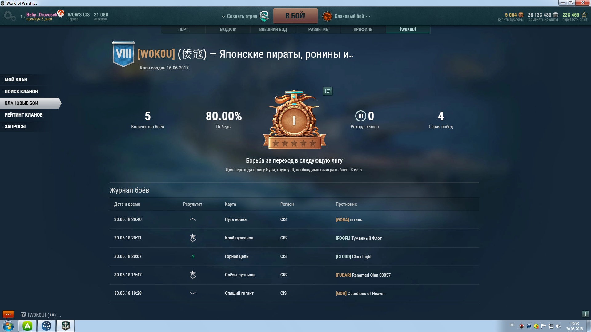The image size is (591, 332).
Task: Click the перевести опыт link
Action: click(x=575, y=20)
